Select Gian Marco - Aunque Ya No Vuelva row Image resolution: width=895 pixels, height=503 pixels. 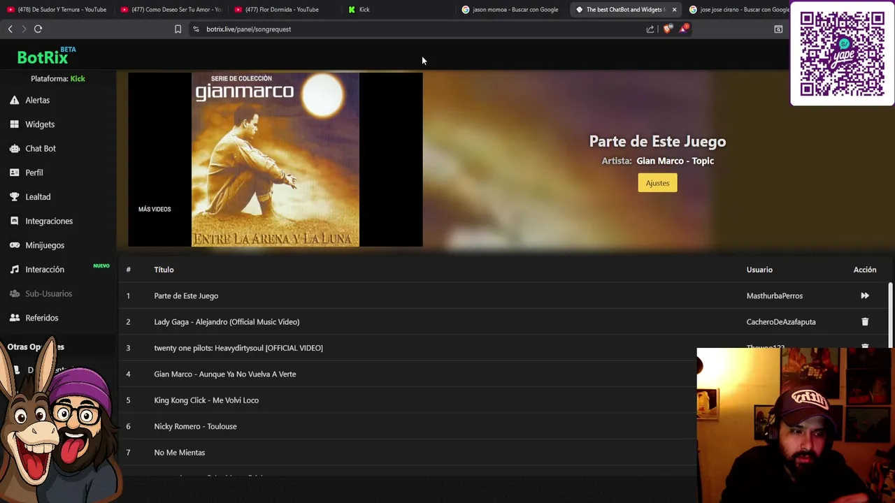(408, 374)
